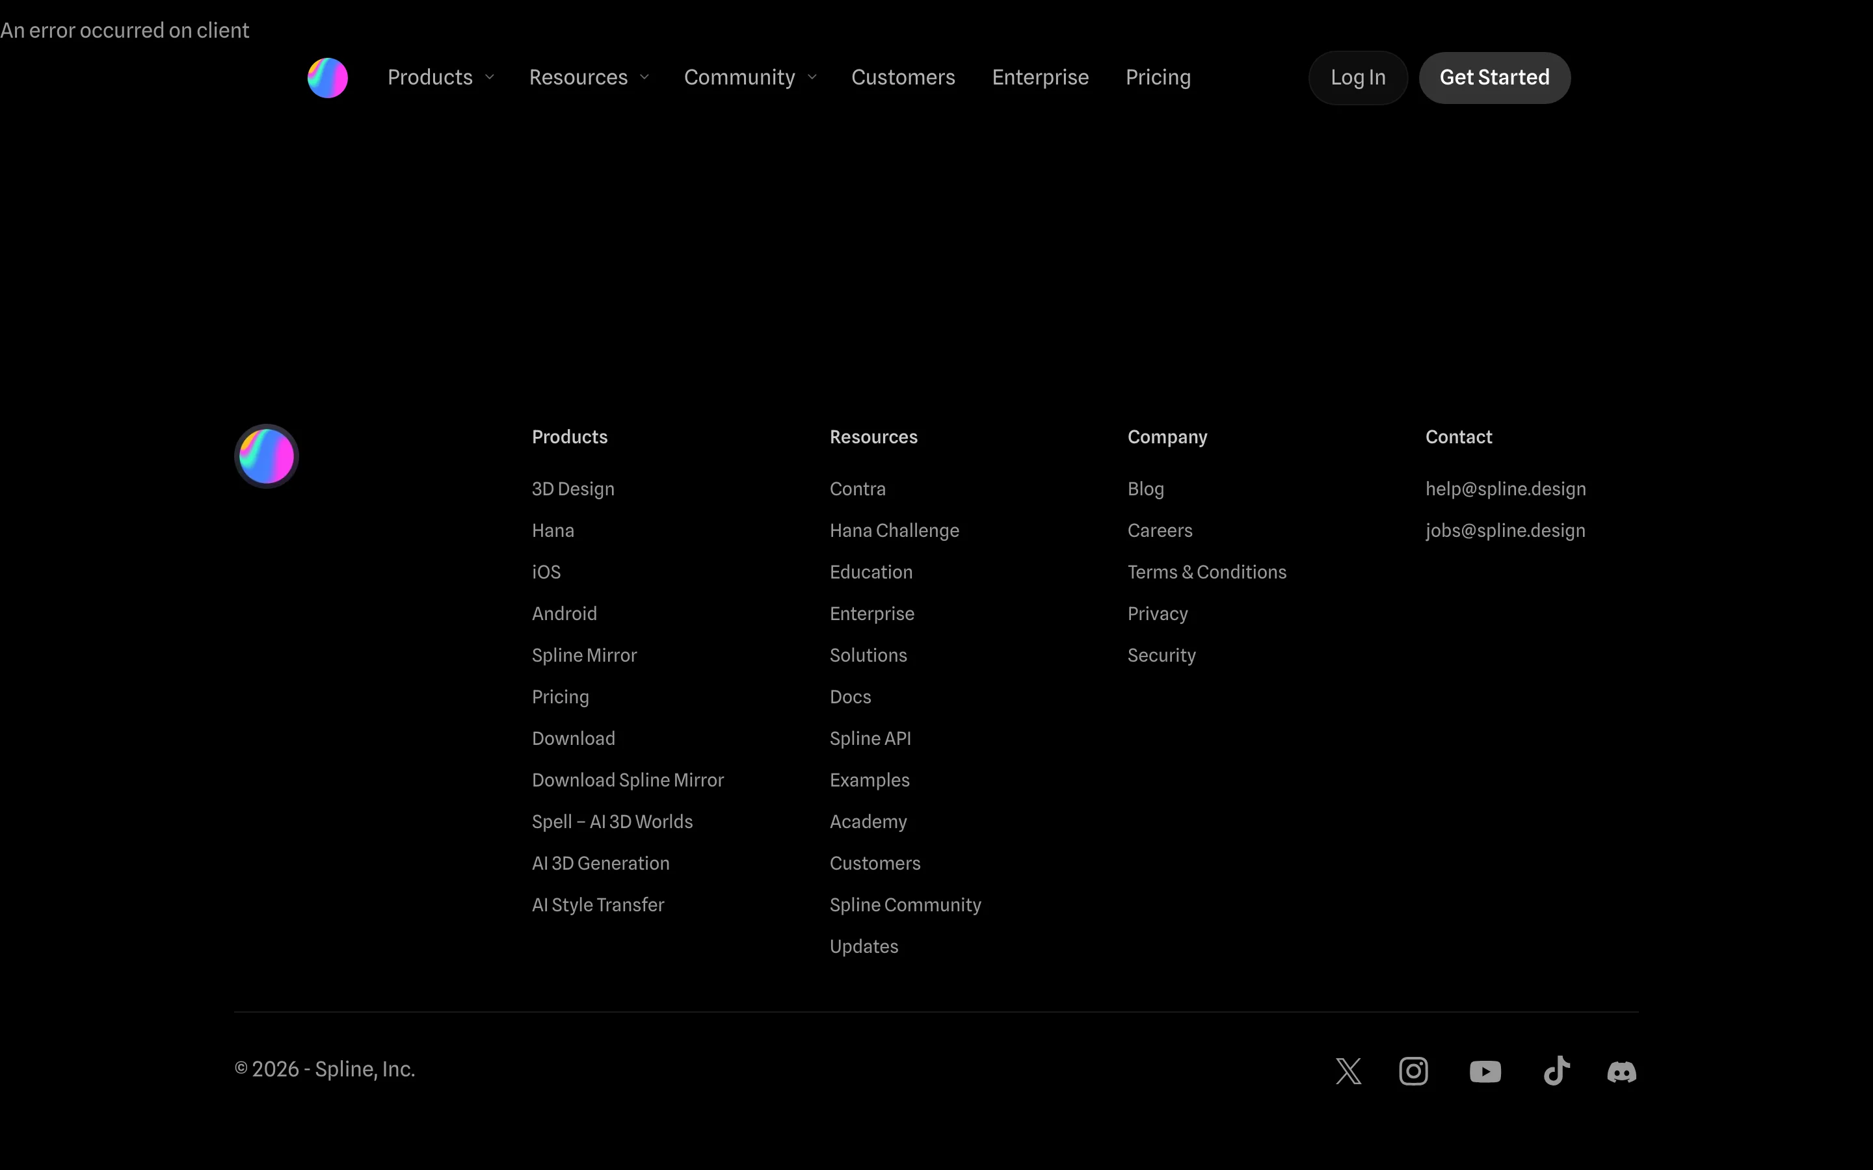Click the Spline logo in header

tap(327, 77)
